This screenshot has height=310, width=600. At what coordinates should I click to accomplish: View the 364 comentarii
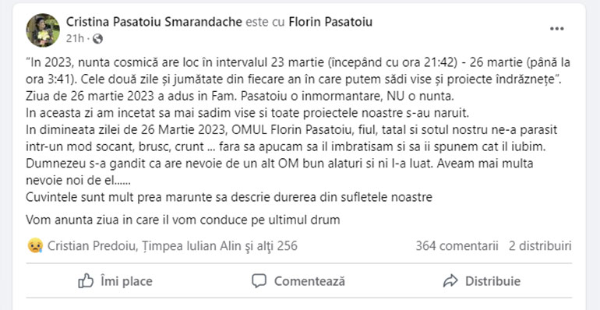point(457,245)
